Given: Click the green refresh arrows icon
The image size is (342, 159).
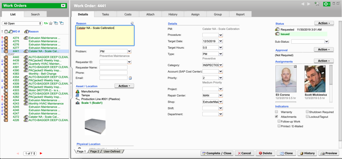Looking at the screenshot, I should (x=46, y=23).
